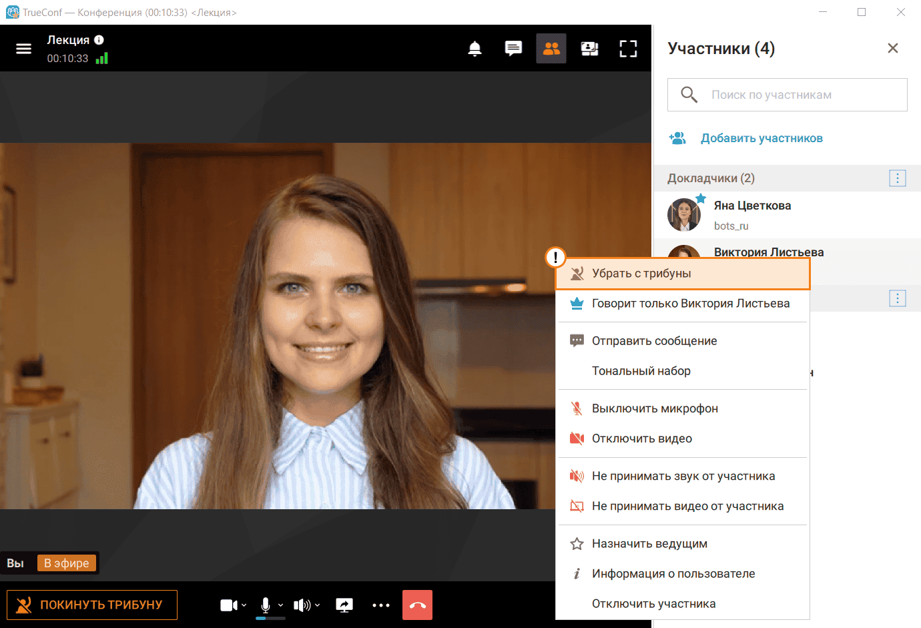921x628 pixels.
Task: Open options menu for second participant group
Action: (898, 298)
